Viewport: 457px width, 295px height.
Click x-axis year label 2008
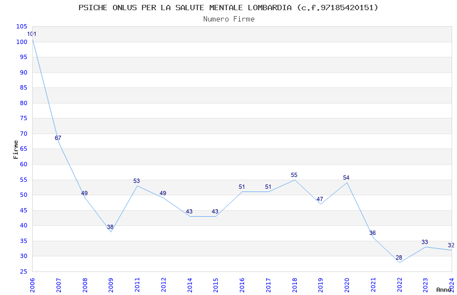[85, 285]
